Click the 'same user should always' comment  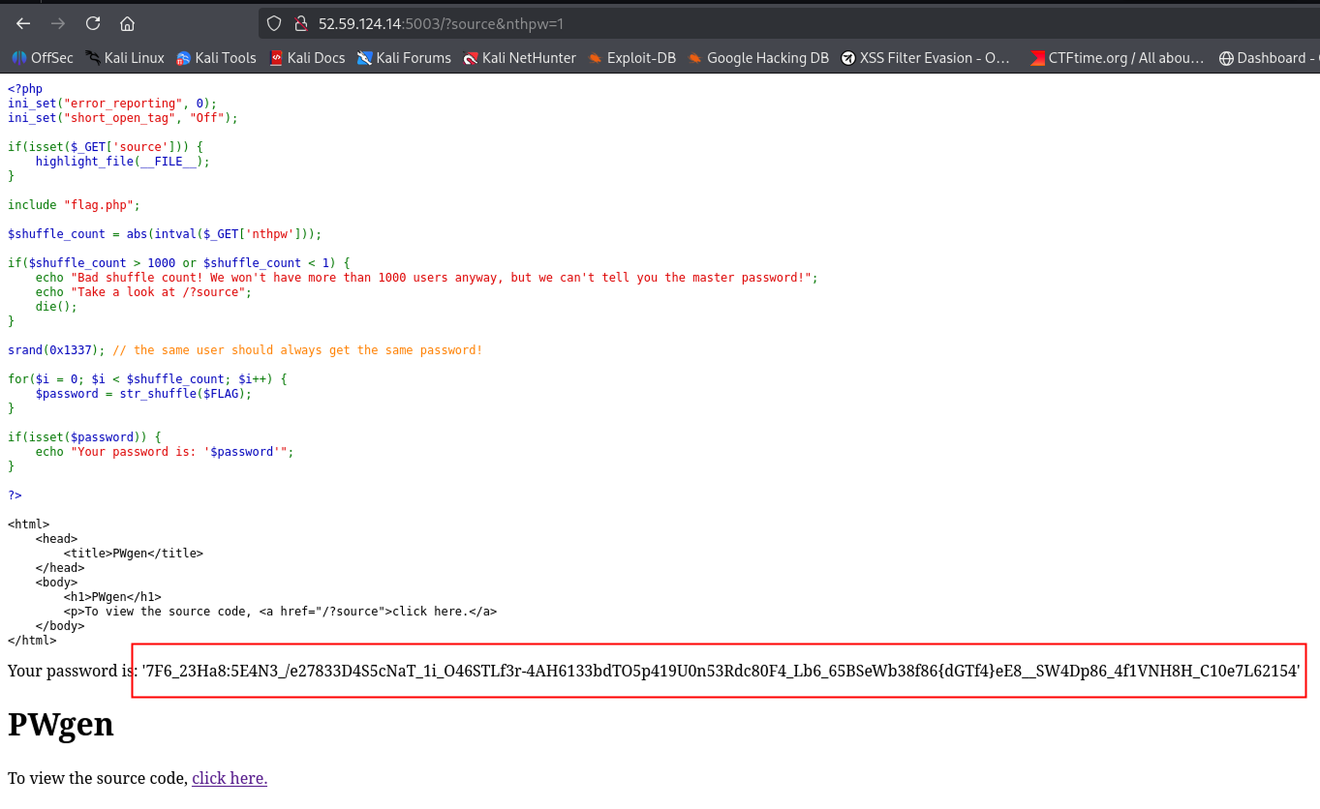[297, 350]
